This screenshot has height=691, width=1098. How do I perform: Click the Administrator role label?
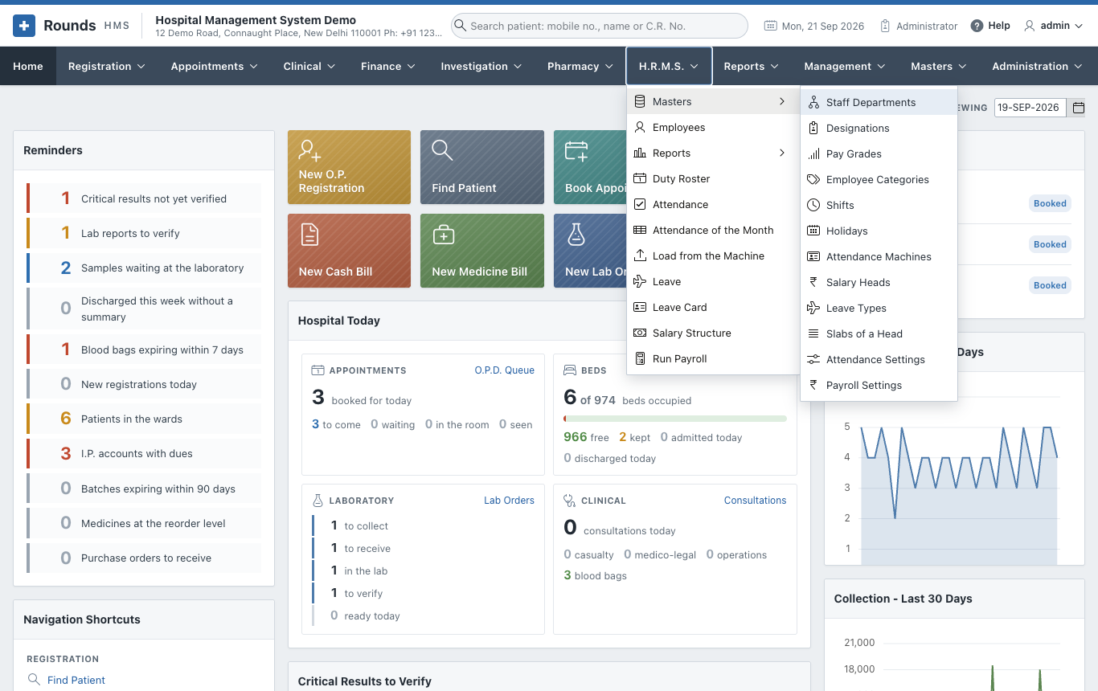click(927, 26)
